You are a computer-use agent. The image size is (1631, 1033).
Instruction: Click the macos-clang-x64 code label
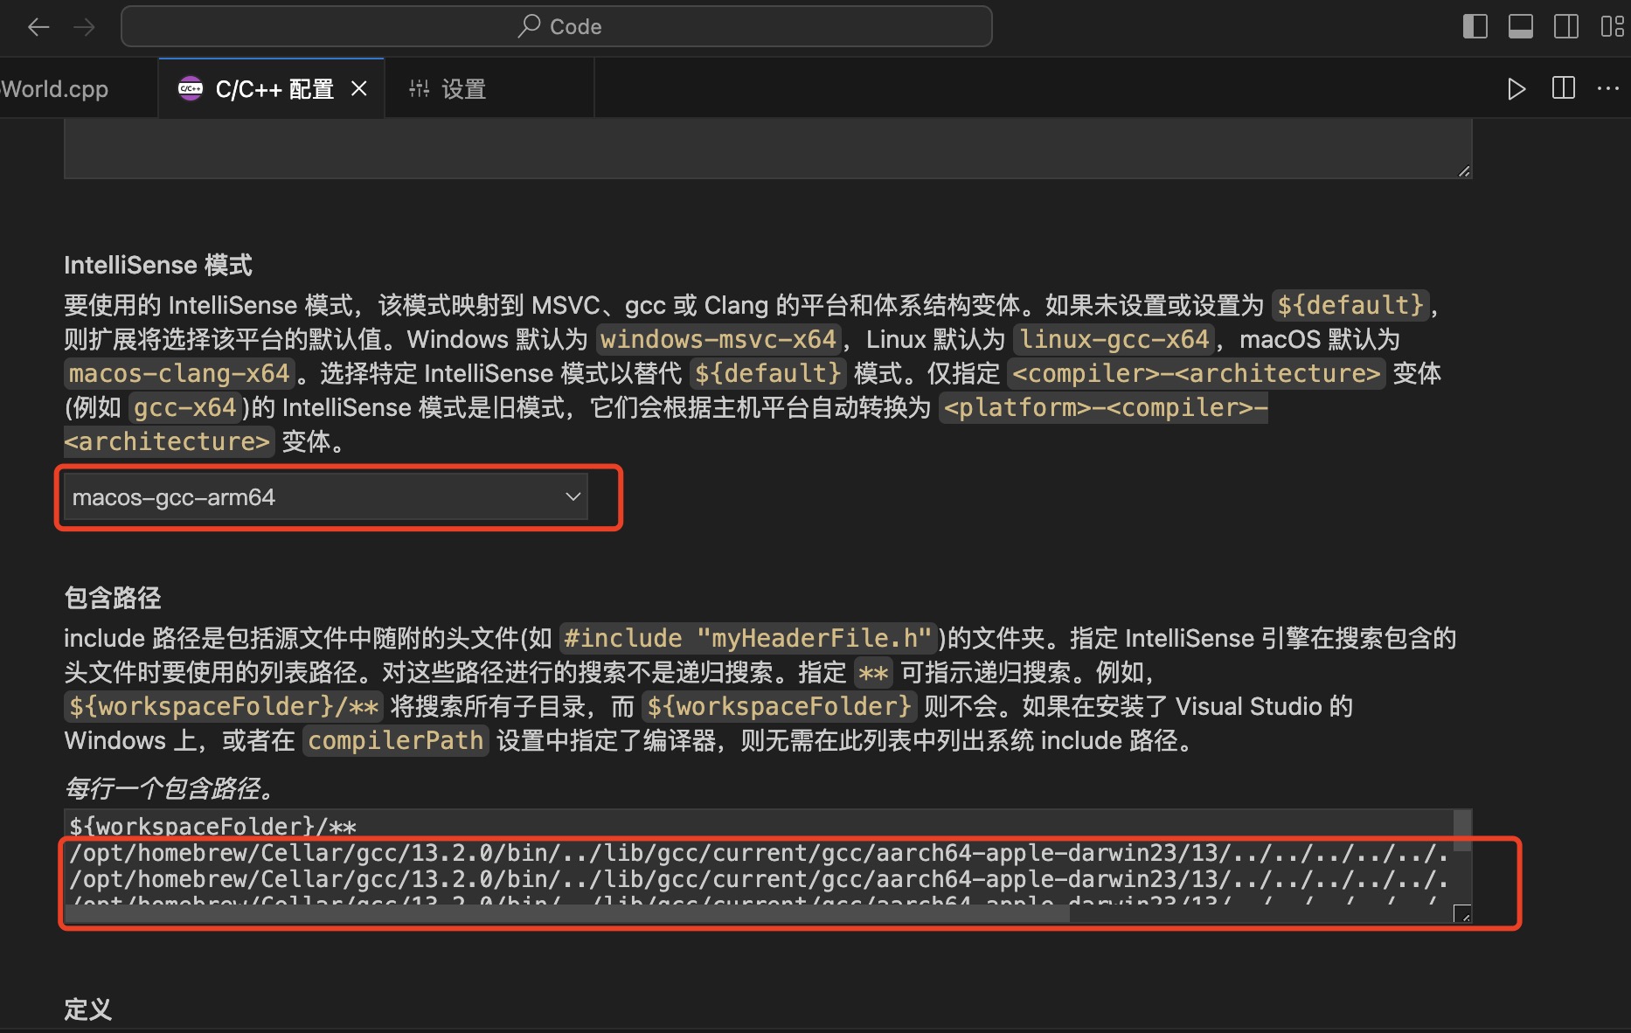(x=179, y=373)
